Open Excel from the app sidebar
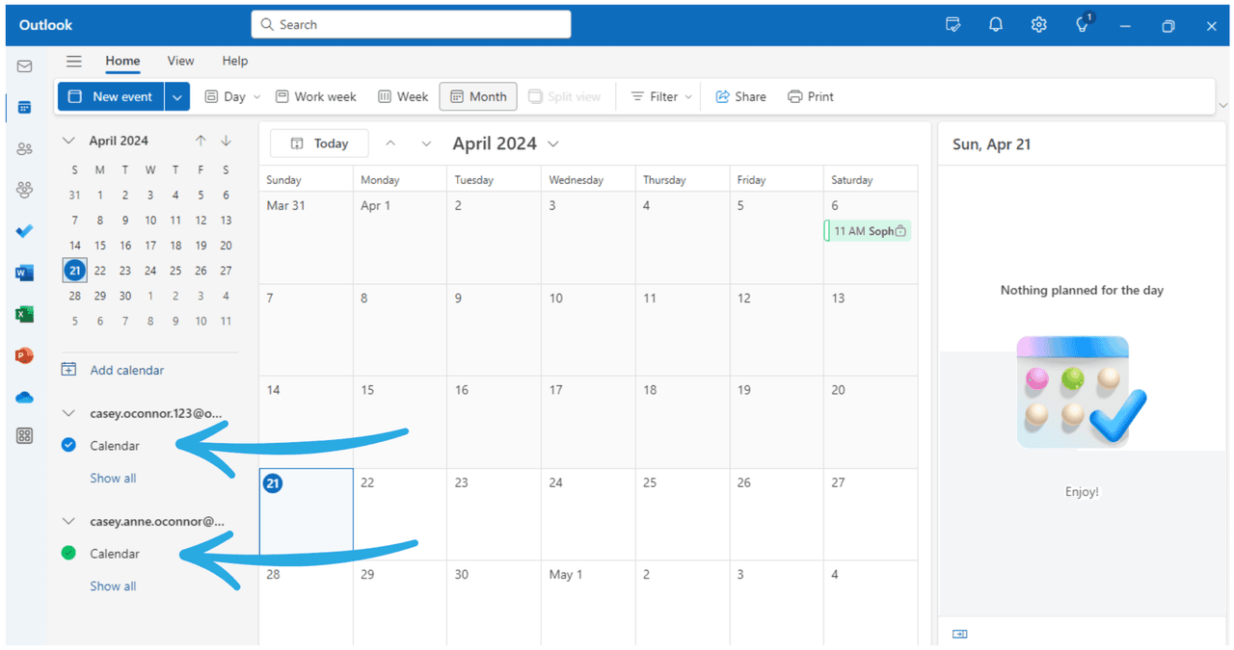Viewport: 1234px width, 650px height. point(24,313)
